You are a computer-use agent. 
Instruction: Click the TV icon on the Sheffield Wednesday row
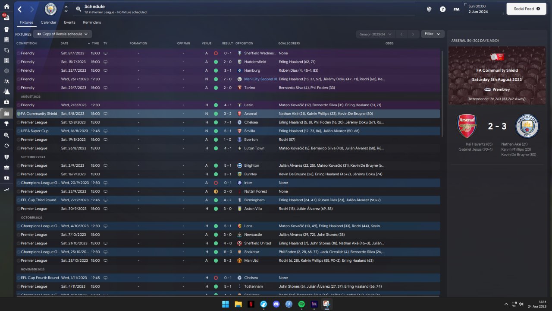click(105, 53)
